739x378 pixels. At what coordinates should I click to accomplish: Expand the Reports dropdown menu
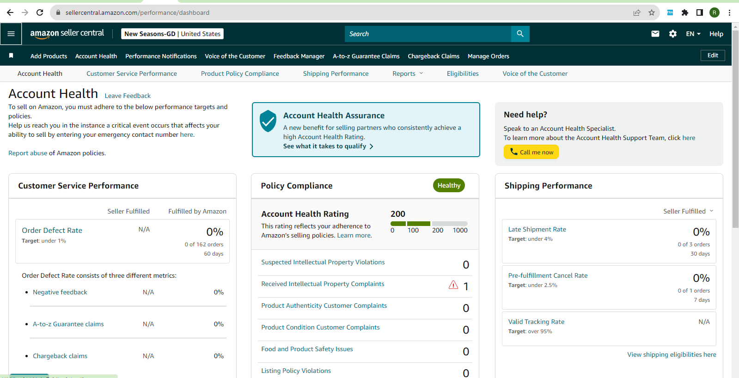tap(408, 73)
